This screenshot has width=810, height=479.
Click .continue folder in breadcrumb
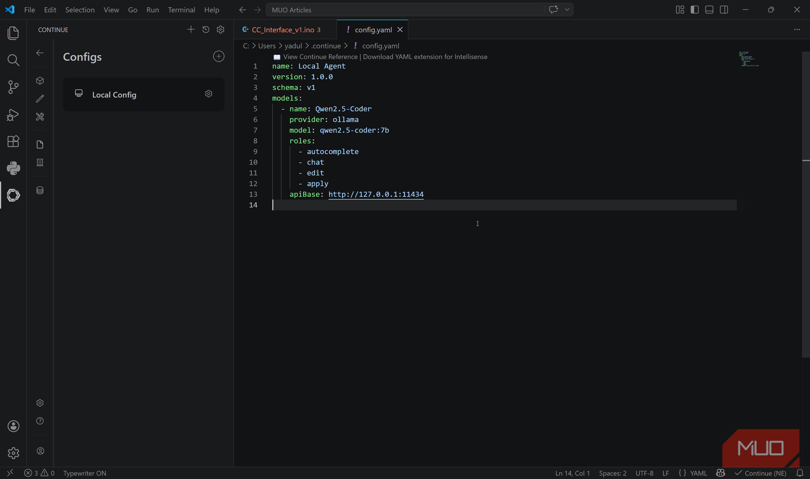point(326,46)
